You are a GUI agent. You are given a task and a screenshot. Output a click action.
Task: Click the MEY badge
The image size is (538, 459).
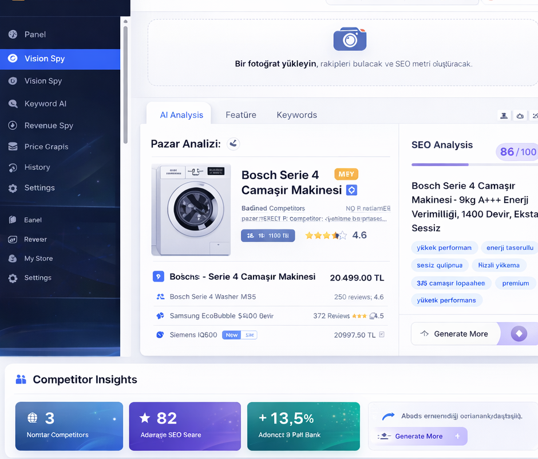pos(346,174)
